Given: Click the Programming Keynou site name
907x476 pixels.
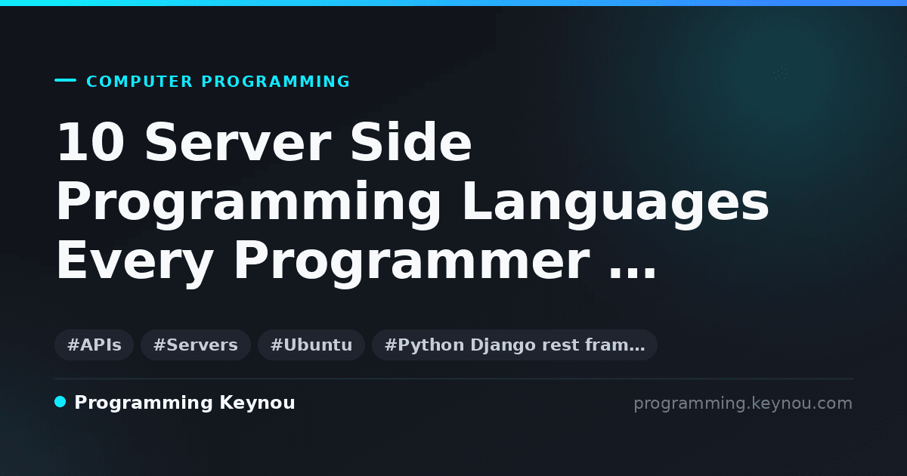Looking at the screenshot, I should point(184,403).
